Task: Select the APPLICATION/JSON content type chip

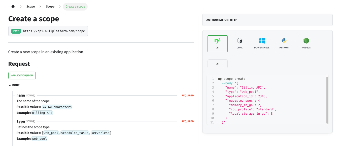Action: [x=22, y=75]
